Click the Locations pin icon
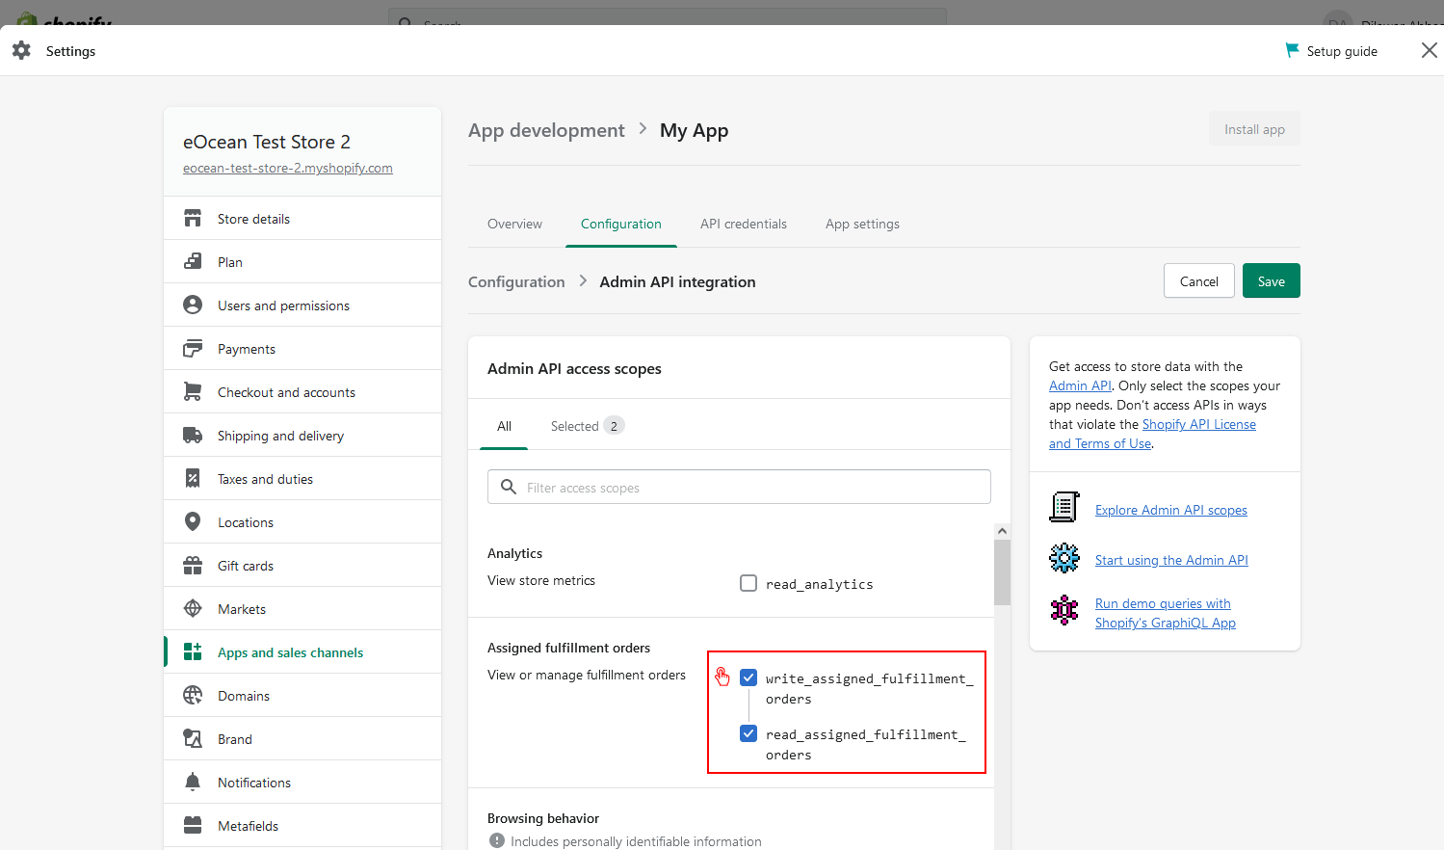1444x850 pixels. (193, 521)
